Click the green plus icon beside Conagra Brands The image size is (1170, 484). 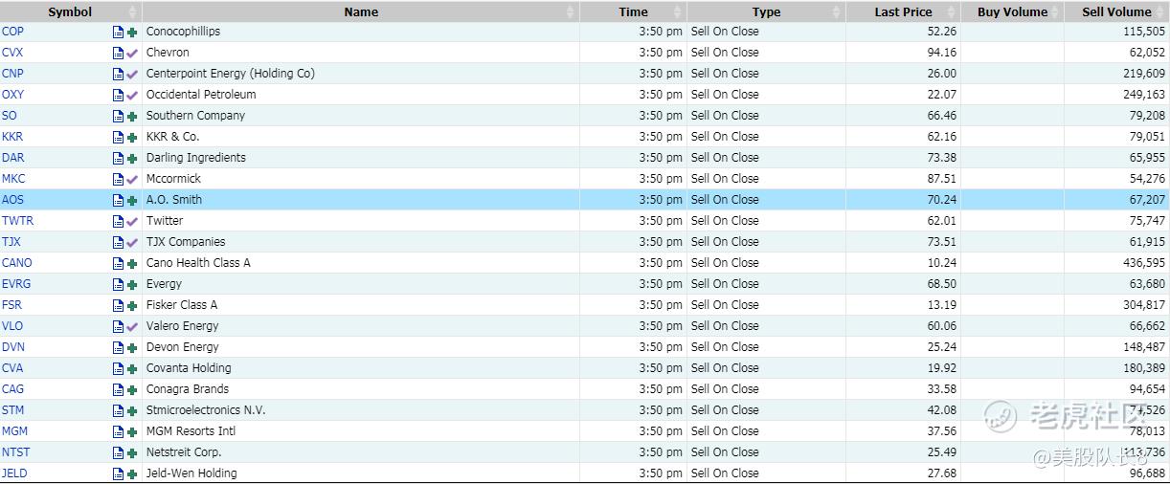132,390
